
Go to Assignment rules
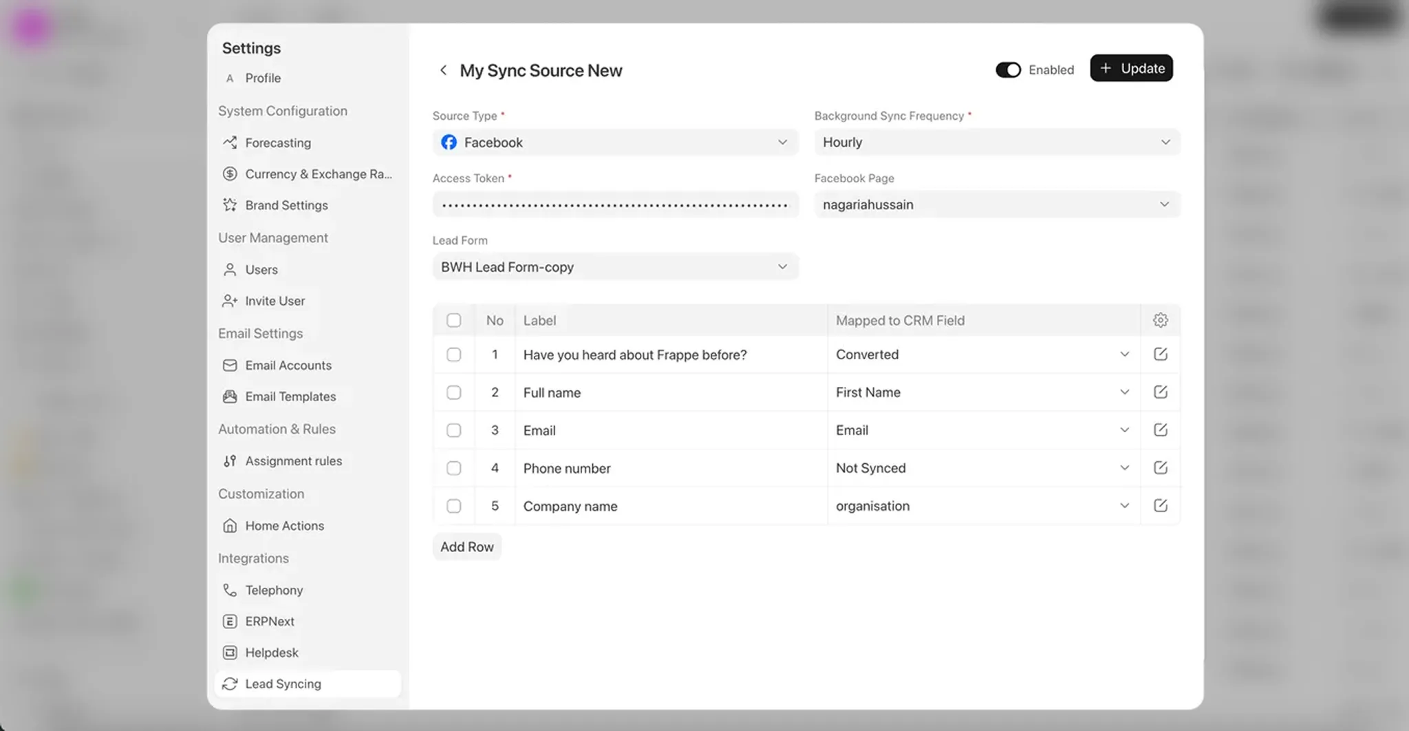(x=293, y=460)
